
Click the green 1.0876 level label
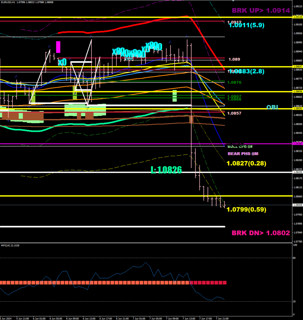pyautogui.click(x=234, y=82)
